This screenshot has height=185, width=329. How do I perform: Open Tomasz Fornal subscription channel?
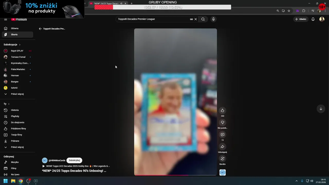coord(17,57)
